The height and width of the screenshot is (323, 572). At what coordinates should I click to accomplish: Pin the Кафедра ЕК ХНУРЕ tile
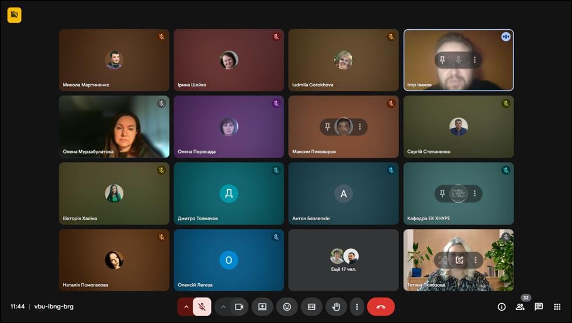coord(443,193)
